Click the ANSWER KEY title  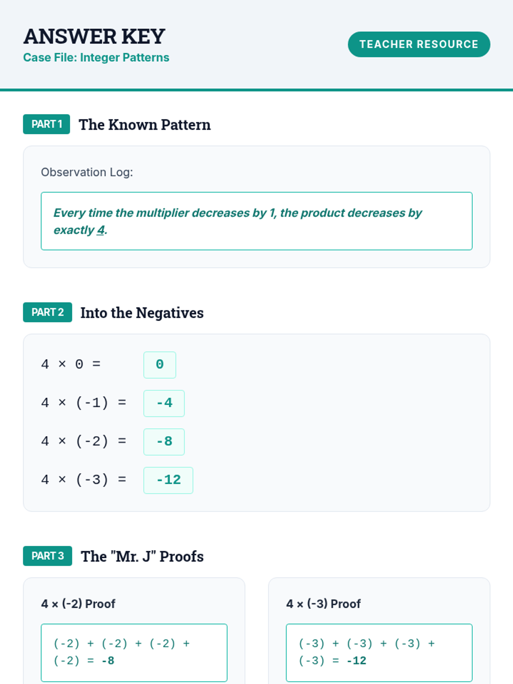click(x=94, y=36)
